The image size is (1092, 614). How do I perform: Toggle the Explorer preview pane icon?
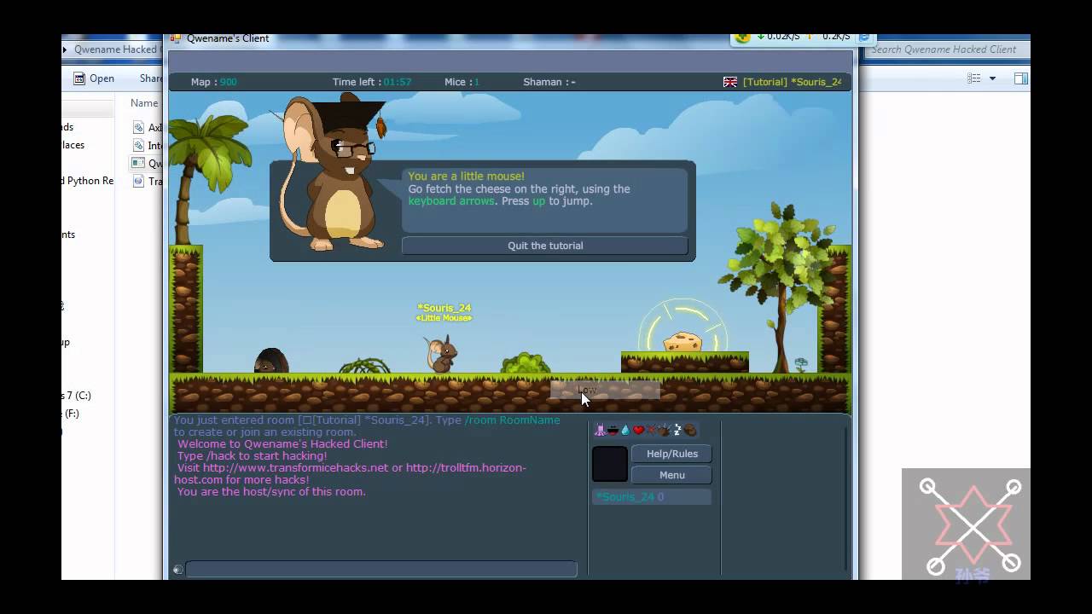(x=1020, y=78)
